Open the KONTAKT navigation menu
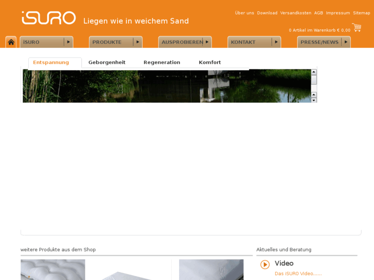The image size is (374, 280). click(254, 42)
